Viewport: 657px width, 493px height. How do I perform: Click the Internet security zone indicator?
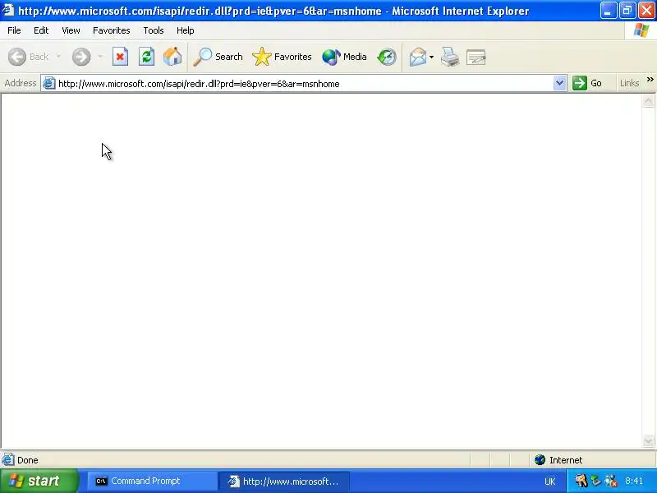click(x=558, y=460)
